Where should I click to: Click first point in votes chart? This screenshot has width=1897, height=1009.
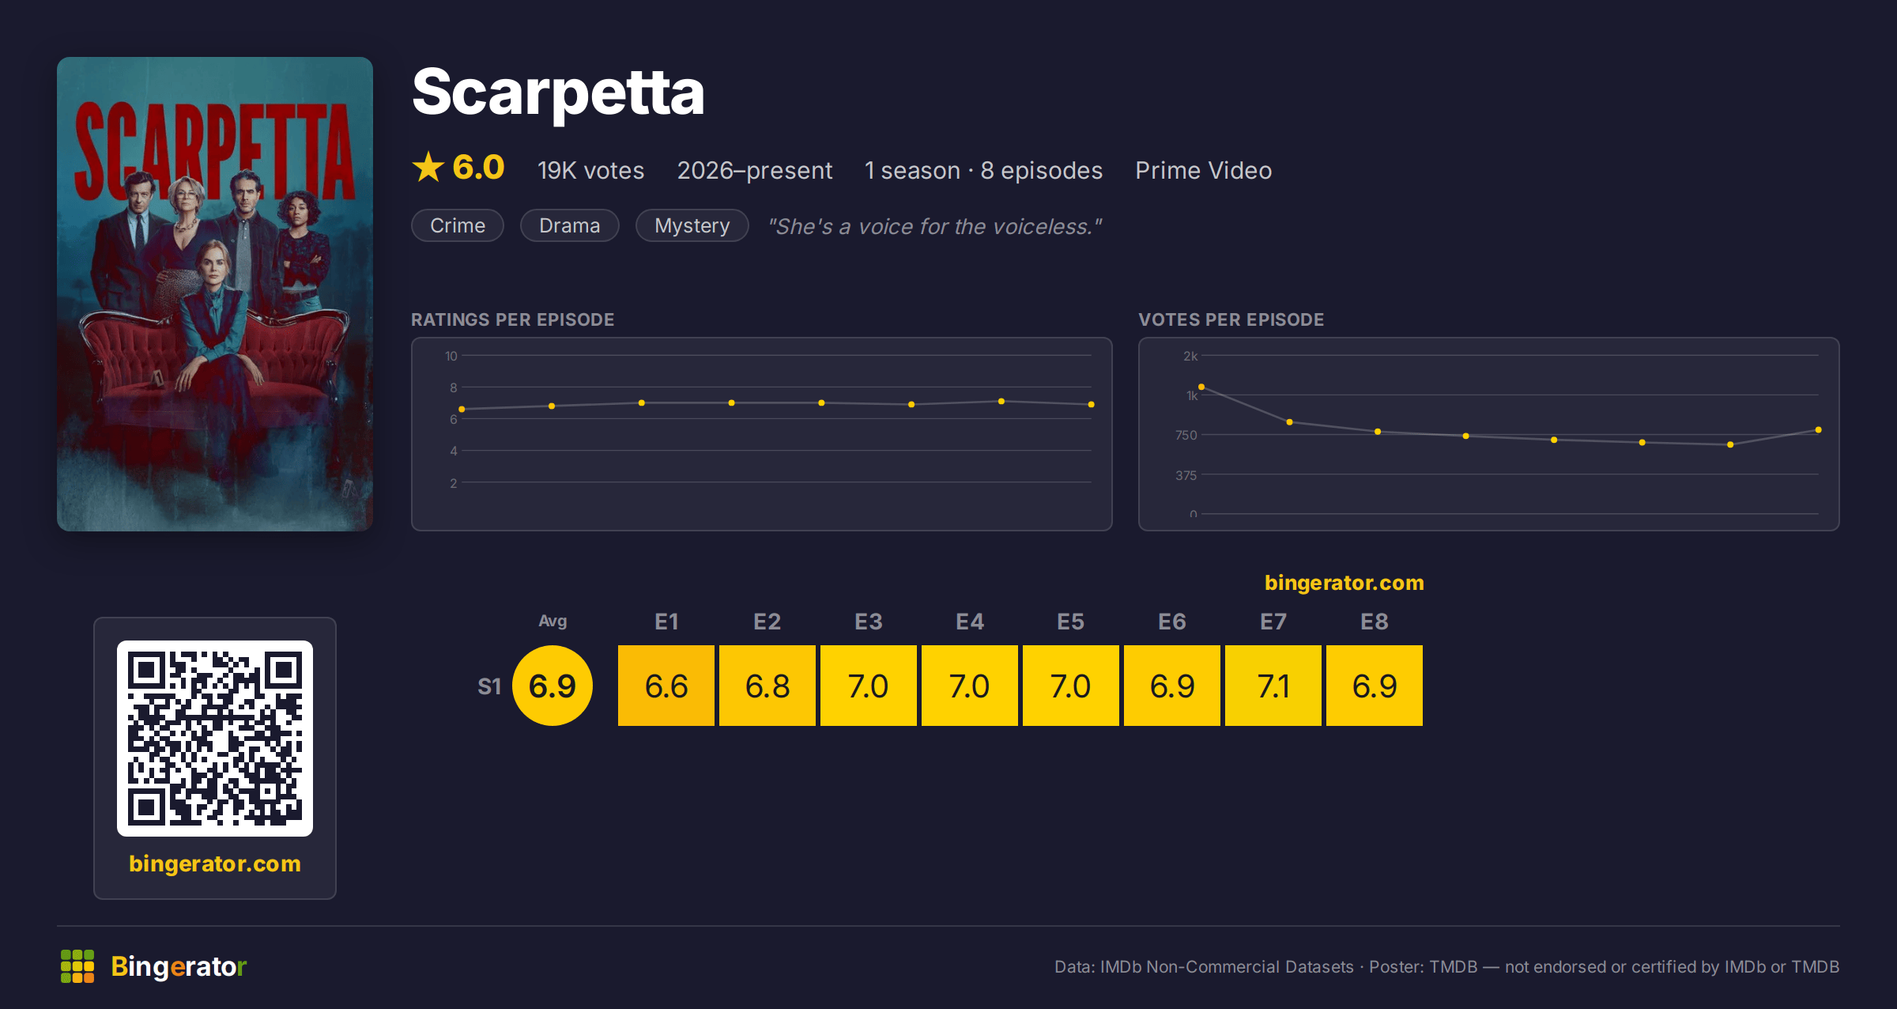point(1201,387)
